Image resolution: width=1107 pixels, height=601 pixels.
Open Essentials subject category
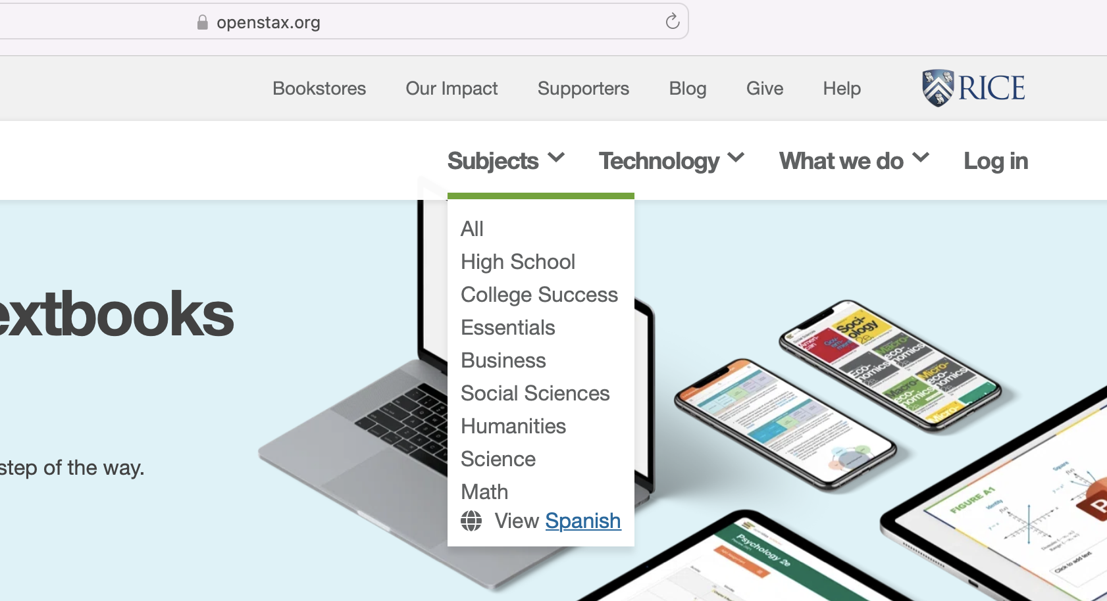[x=507, y=327]
